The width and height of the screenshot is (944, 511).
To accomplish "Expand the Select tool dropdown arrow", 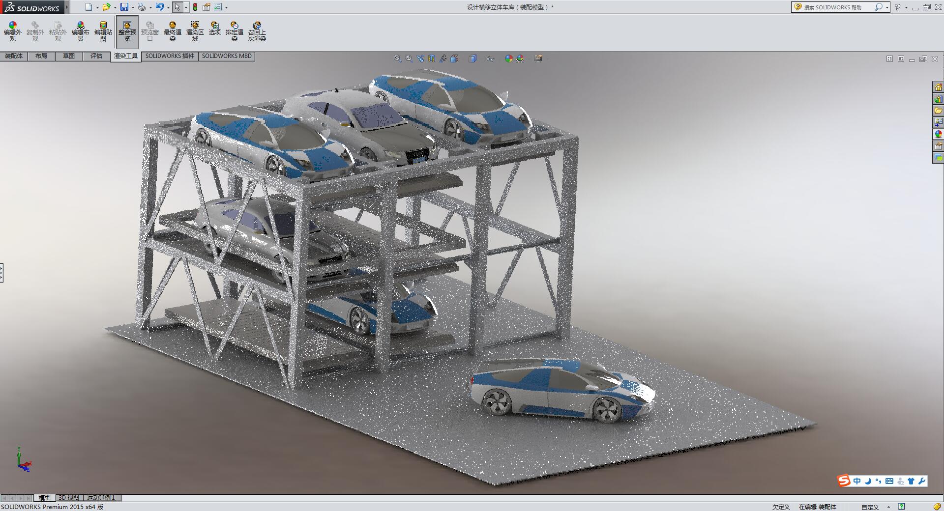I will [186, 7].
